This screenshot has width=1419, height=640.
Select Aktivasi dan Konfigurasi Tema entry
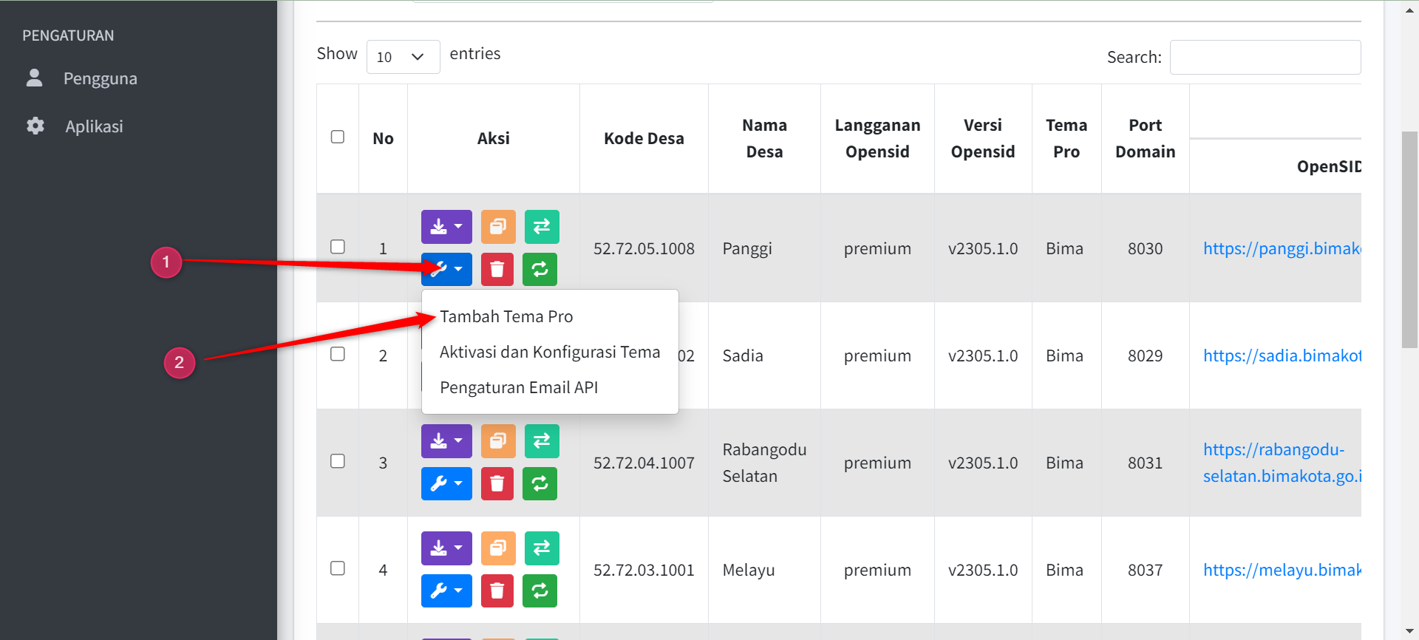click(x=550, y=352)
